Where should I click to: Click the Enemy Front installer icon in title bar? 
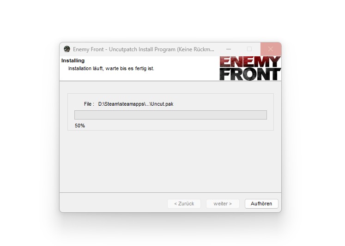click(67, 49)
